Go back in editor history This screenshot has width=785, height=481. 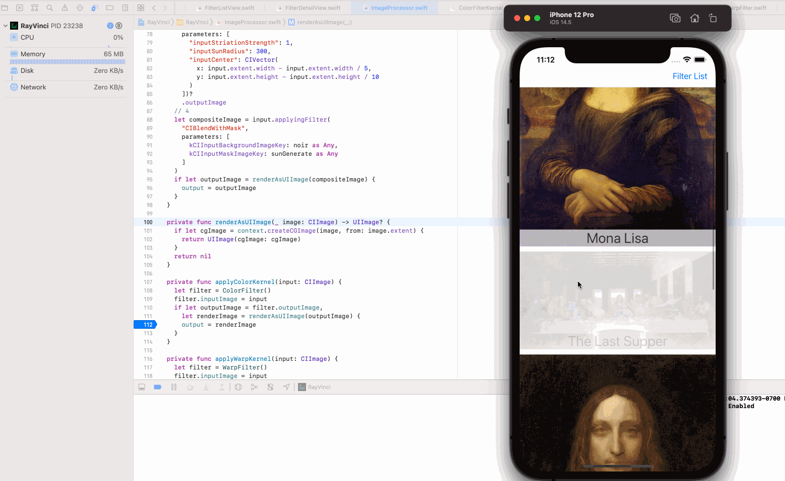point(154,8)
